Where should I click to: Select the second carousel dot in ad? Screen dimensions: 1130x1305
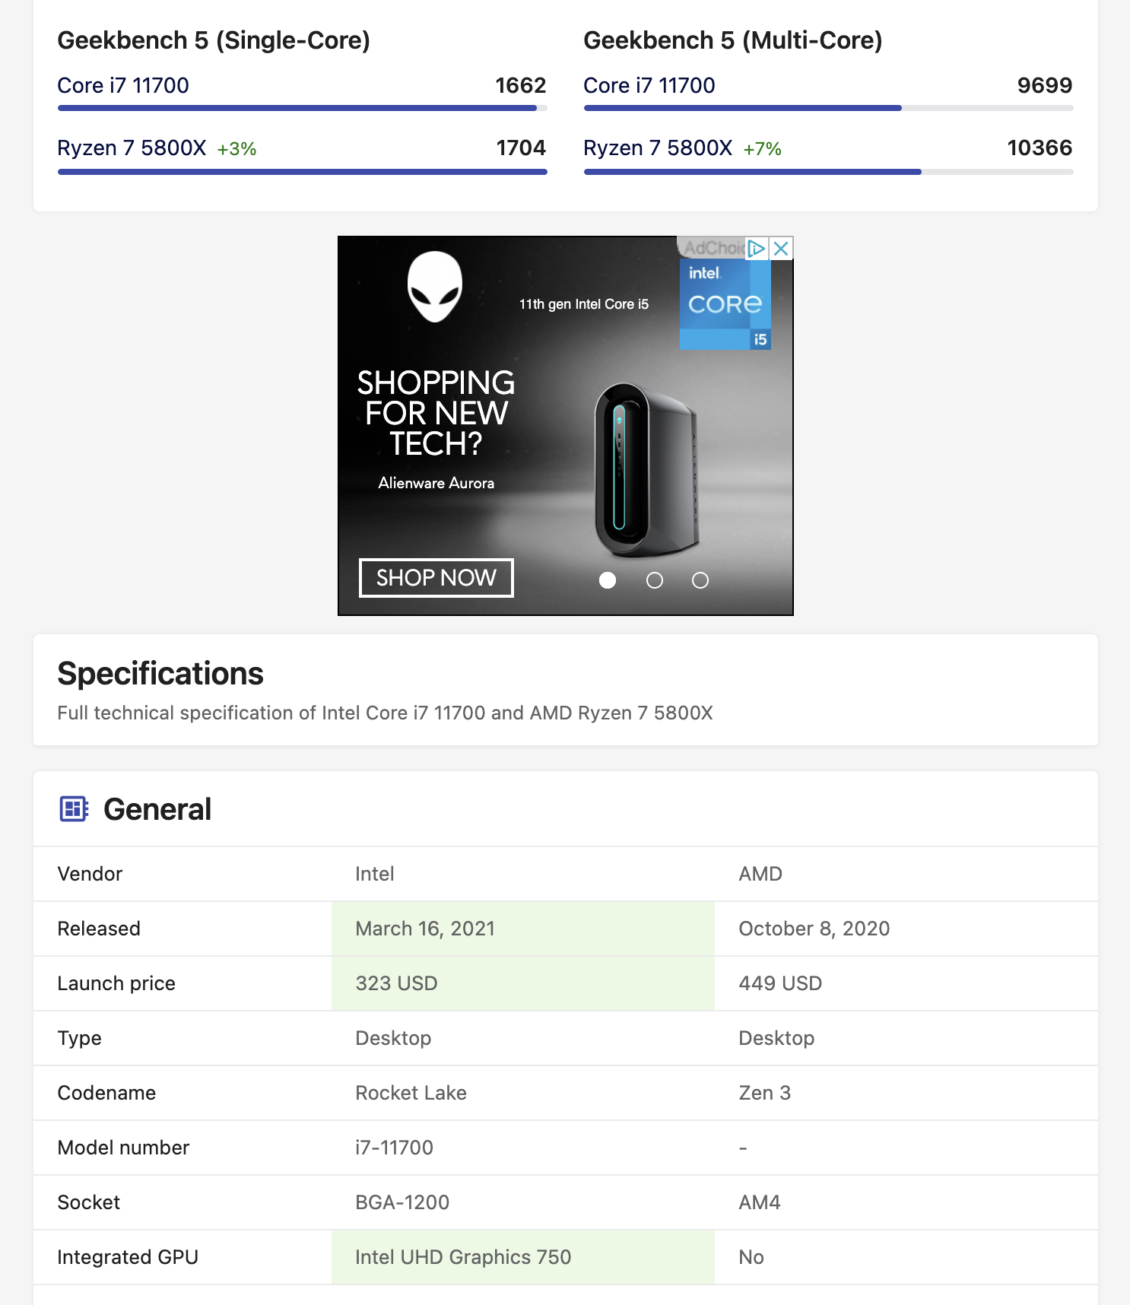point(654,580)
